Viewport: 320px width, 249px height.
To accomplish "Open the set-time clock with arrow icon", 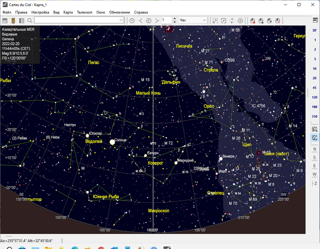I will click(149, 21).
